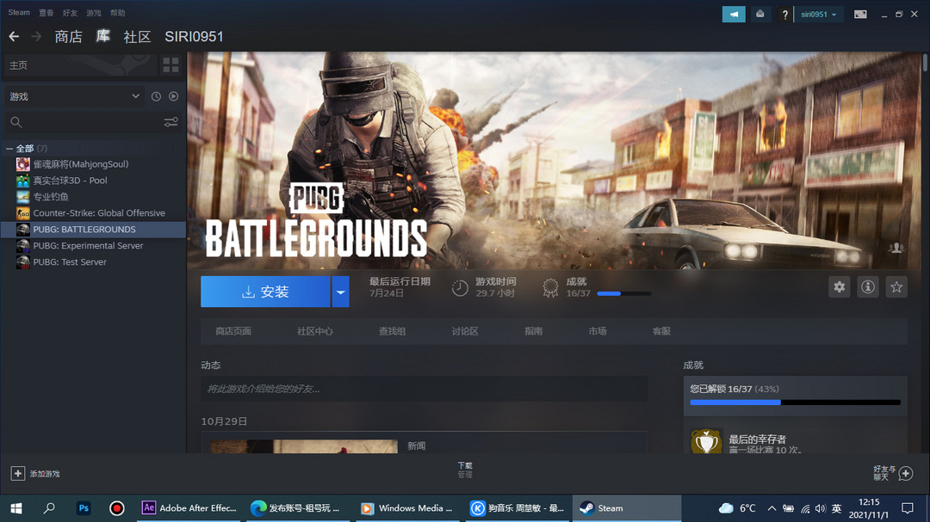The image size is (930, 522).
Task: Expand install options dropdown arrow
Action: (x=340, y=292)
